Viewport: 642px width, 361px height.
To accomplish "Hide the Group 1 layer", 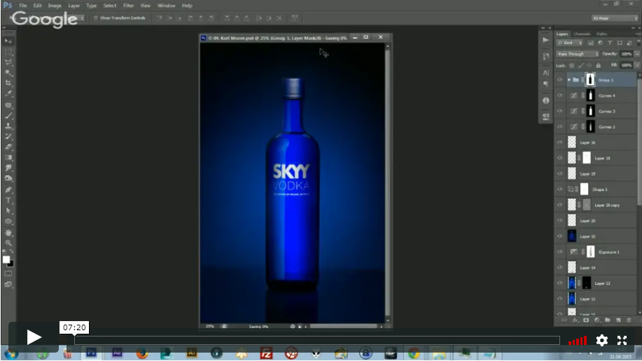I will coord(559,80).
